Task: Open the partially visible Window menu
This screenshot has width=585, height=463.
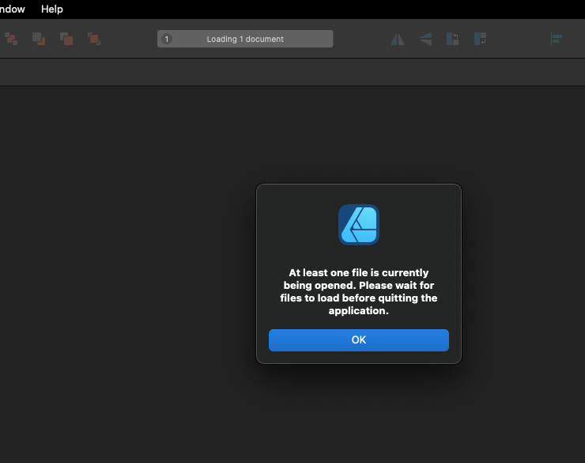Action: pos(13,9)
